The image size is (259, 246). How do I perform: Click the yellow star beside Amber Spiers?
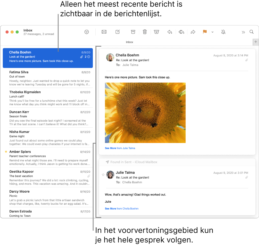point(6,152)
